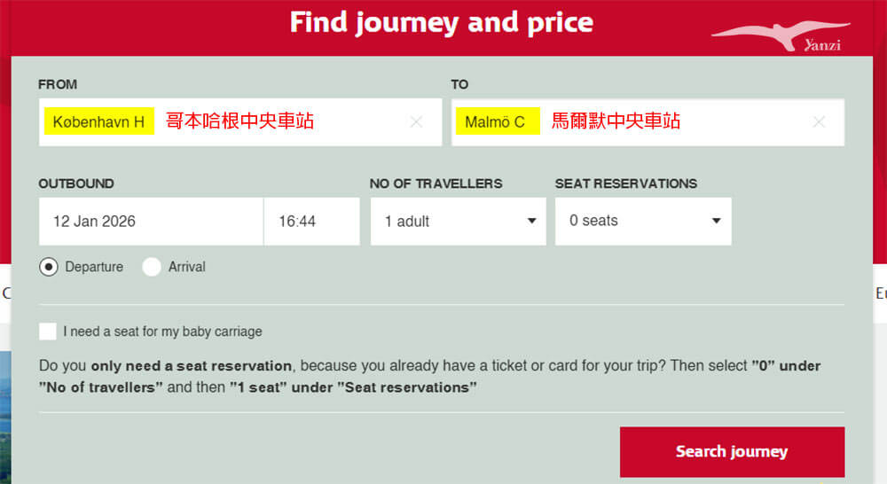
Task: Click the baby carriage label text
Action: coord(162,332)
